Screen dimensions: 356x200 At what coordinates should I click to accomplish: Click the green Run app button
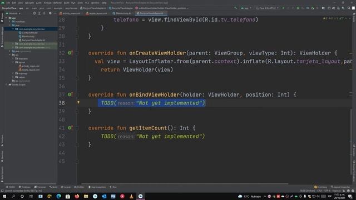[283, 8]
